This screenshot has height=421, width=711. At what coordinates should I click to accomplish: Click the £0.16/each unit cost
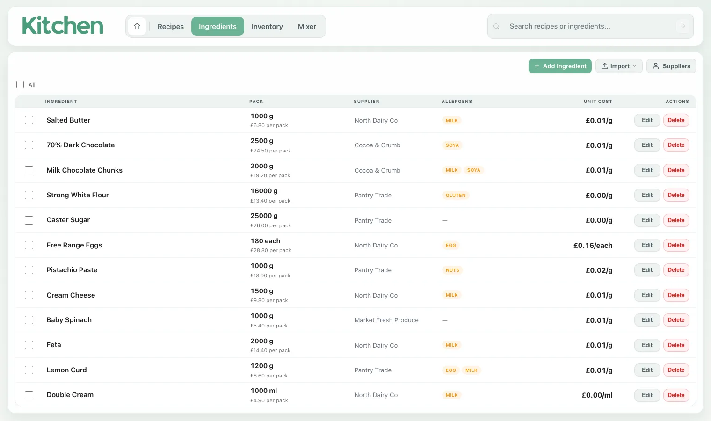click(593, 246)
